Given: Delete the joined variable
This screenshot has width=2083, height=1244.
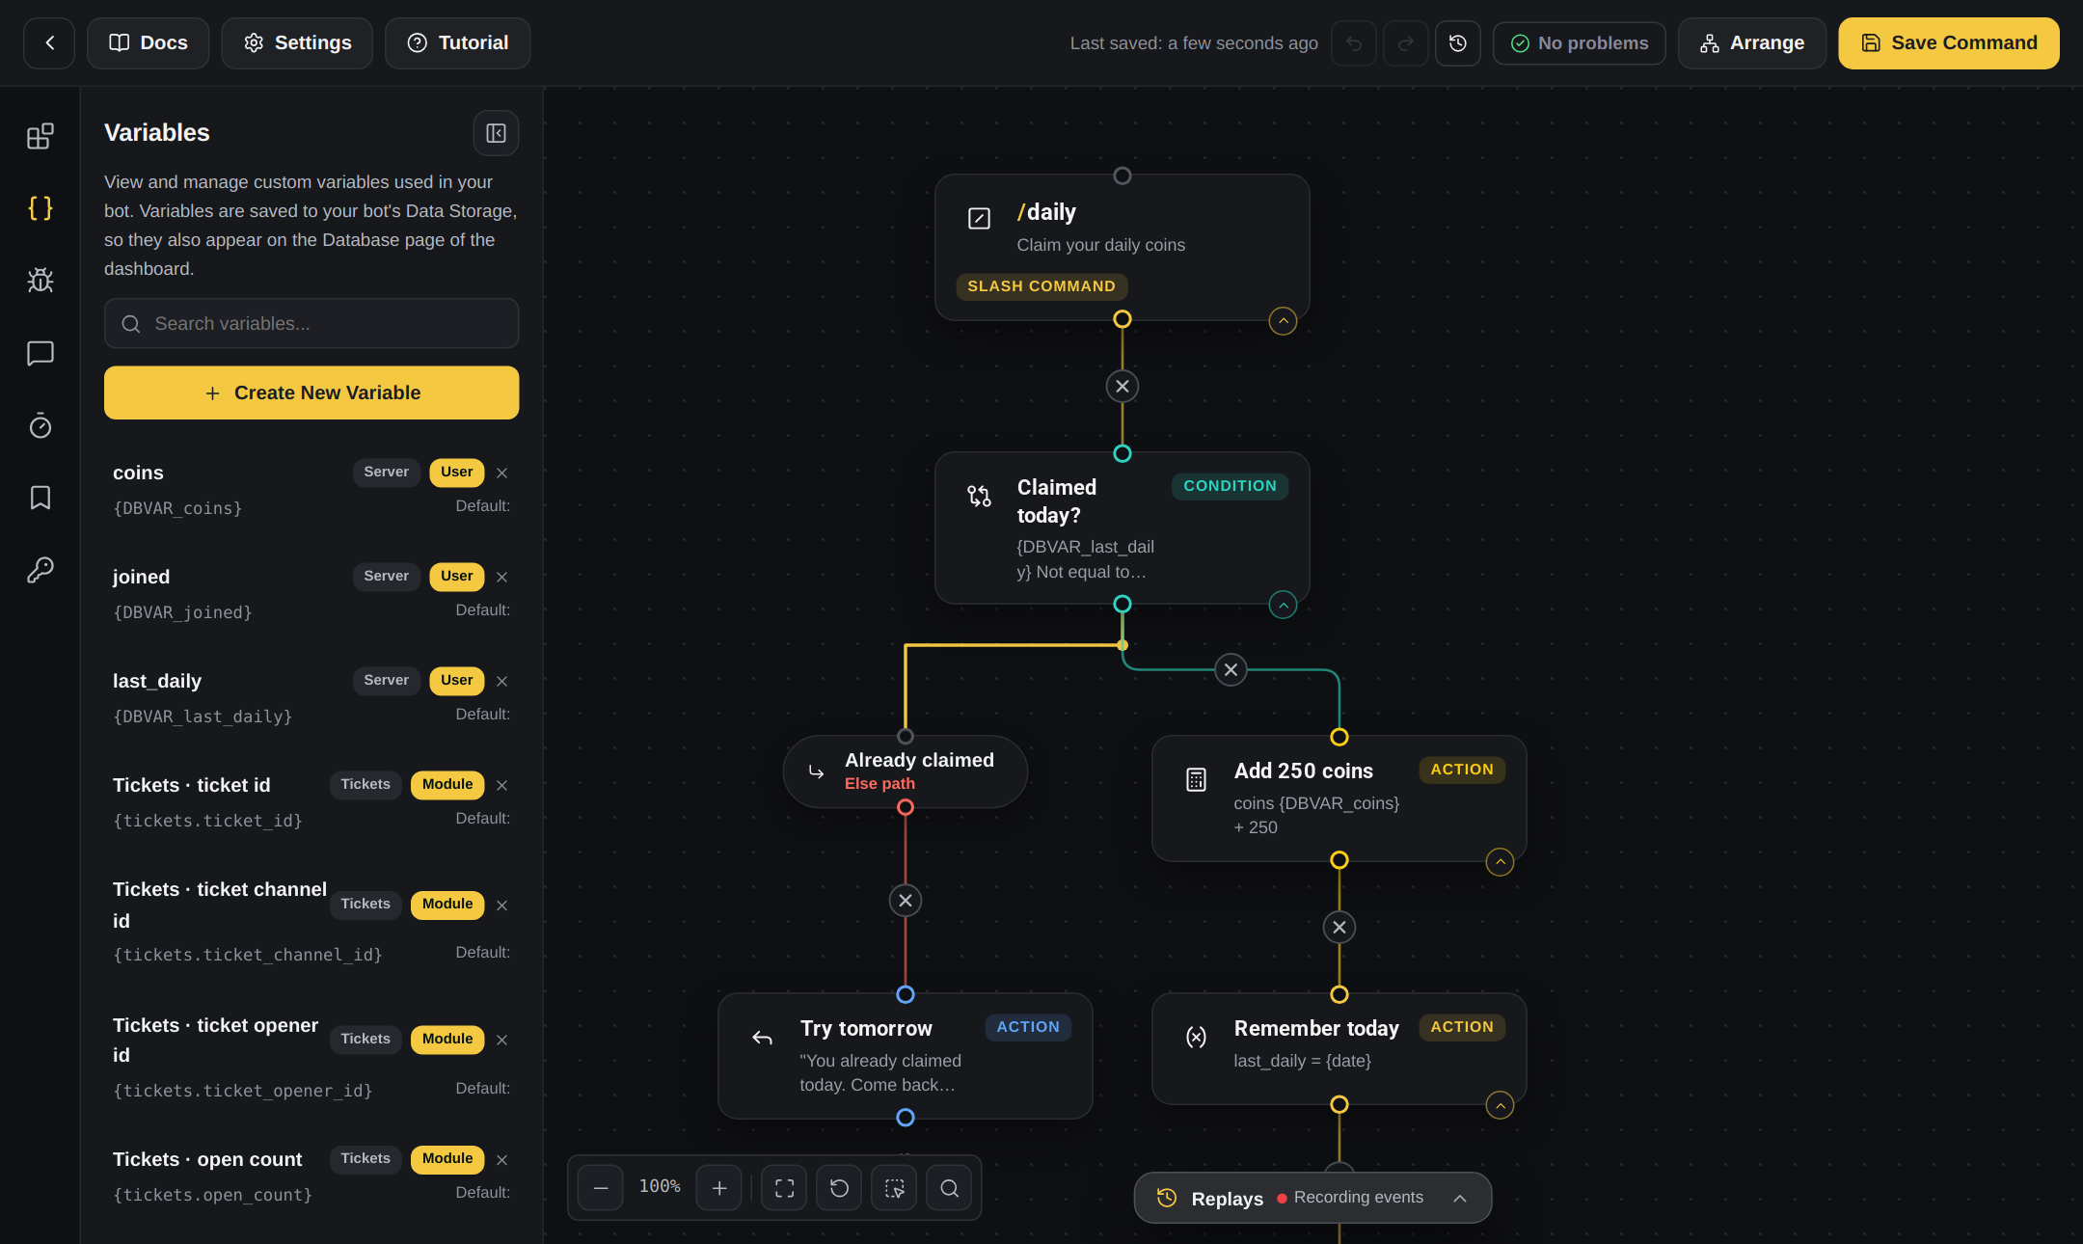Looking at the screenshot, I should 501,577.
